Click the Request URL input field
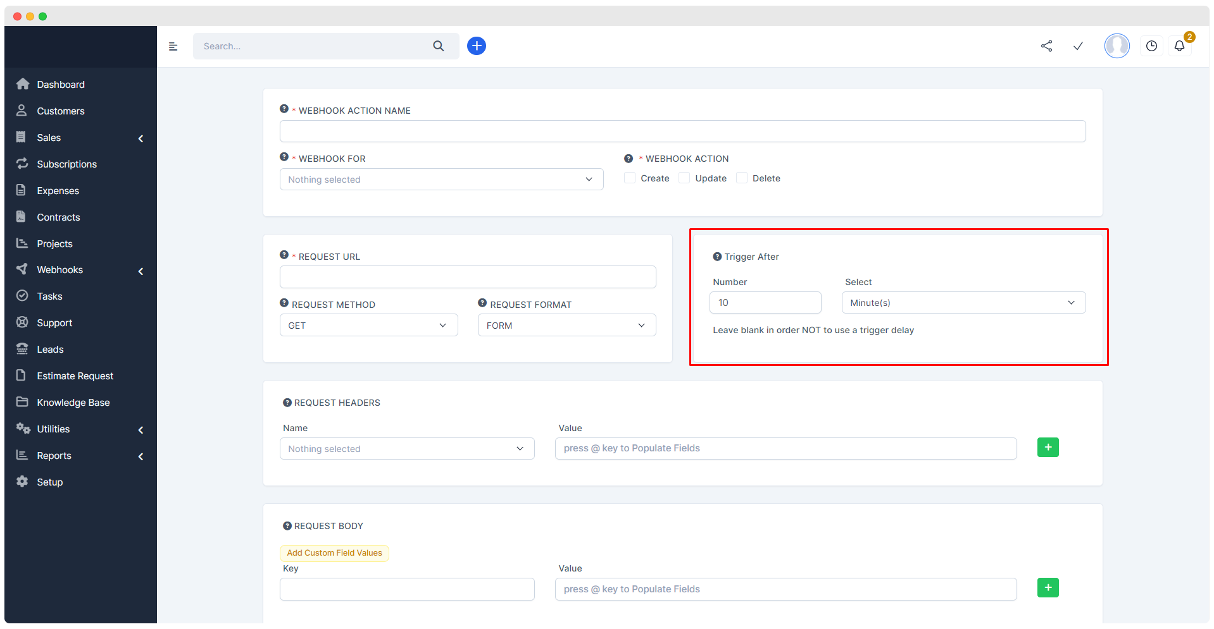 click(468, 277)
